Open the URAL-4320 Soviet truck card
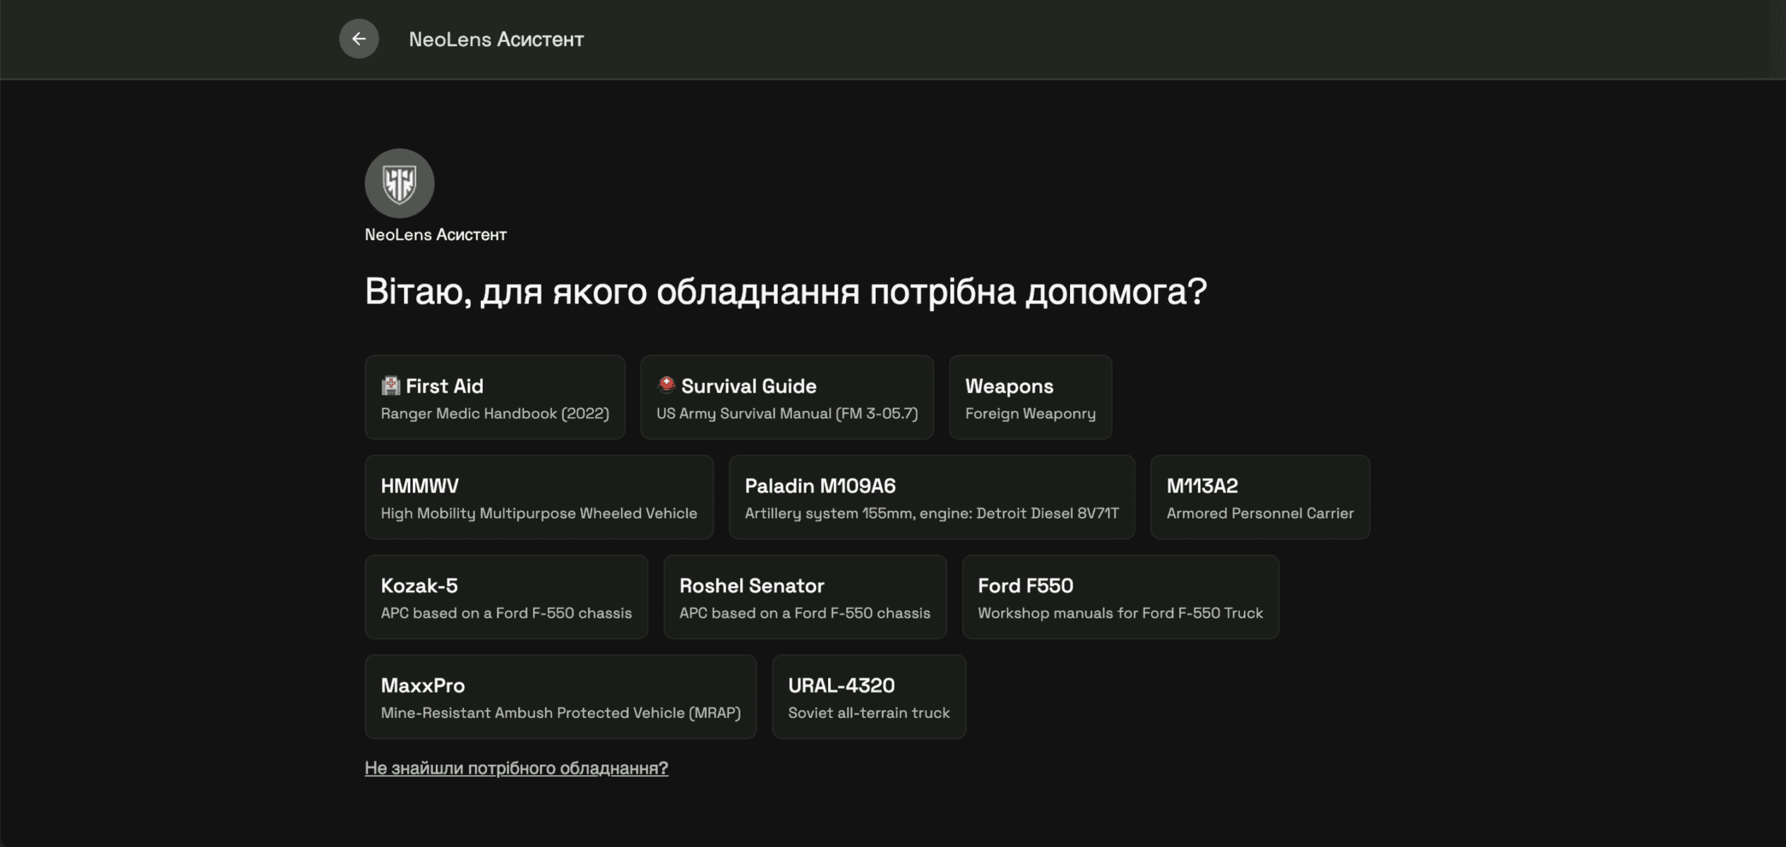Image resolution: width=1786 pixels, height=847 pixels. [868, 696]
